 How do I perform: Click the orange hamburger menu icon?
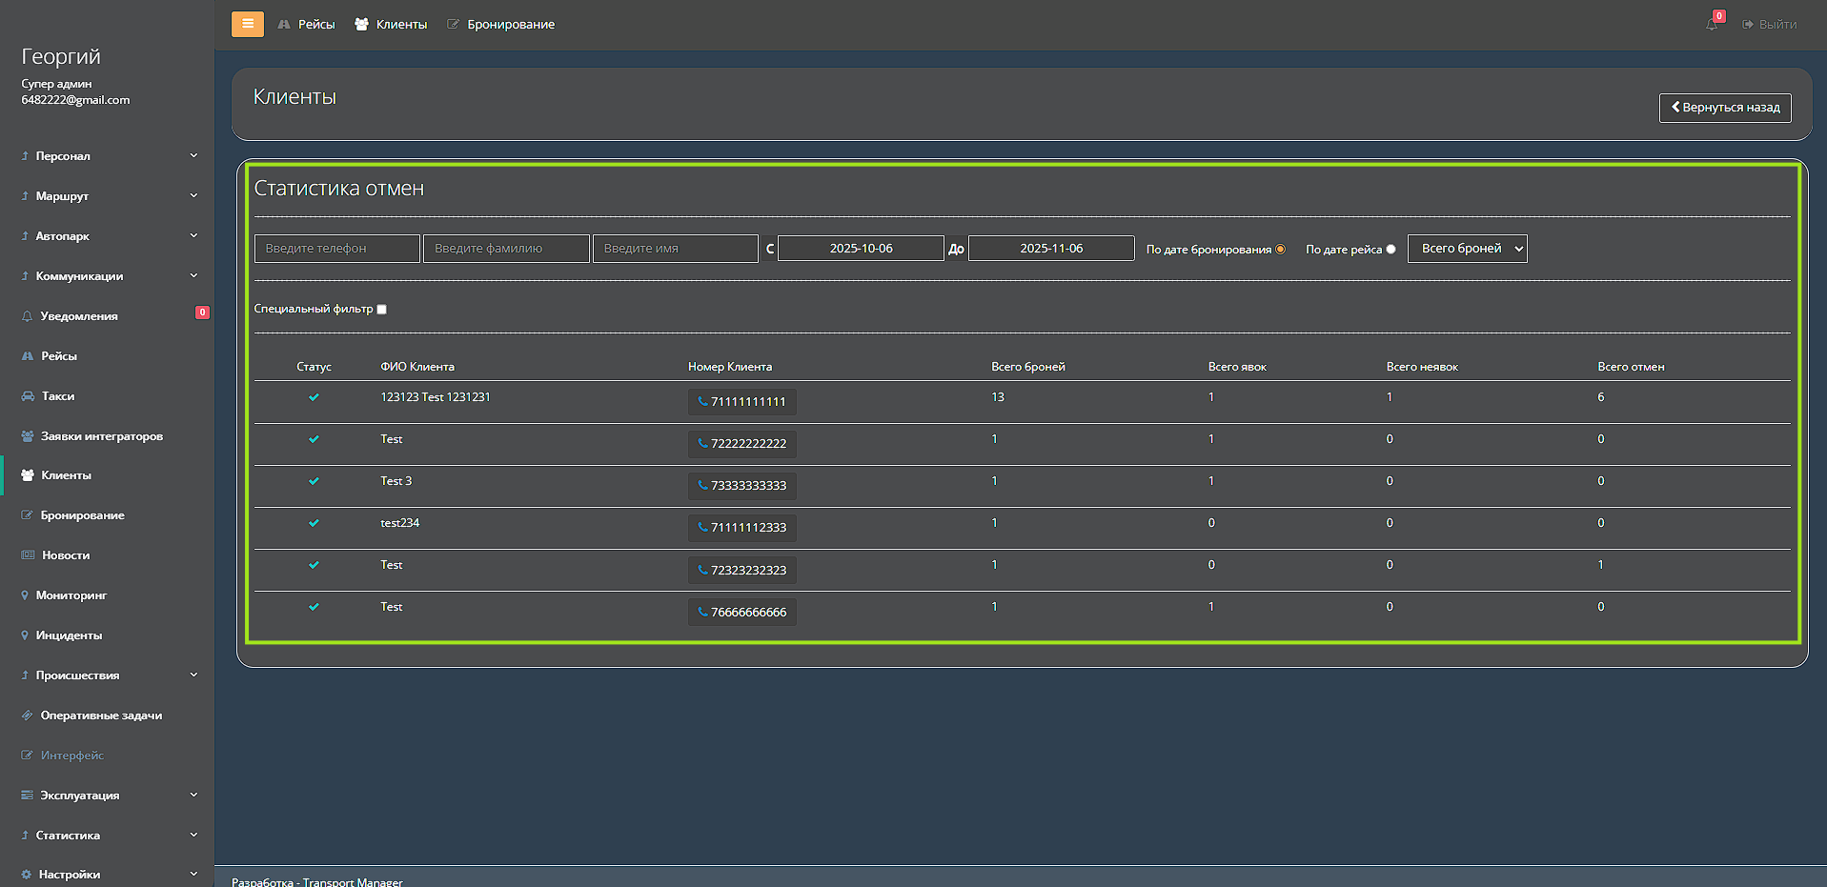(x=247, y=24)
